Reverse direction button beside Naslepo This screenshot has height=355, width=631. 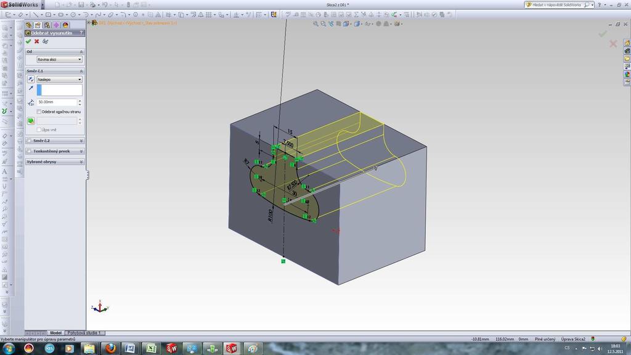[x=31, y=80]
